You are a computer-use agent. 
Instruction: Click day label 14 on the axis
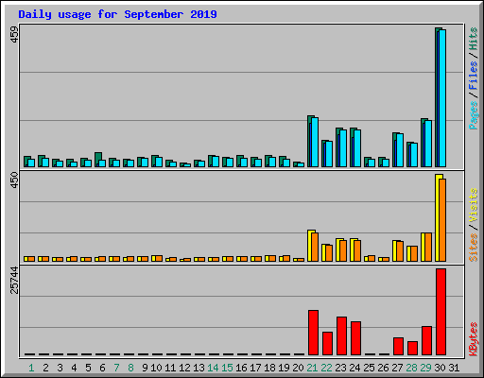click(x=213, y=368)
